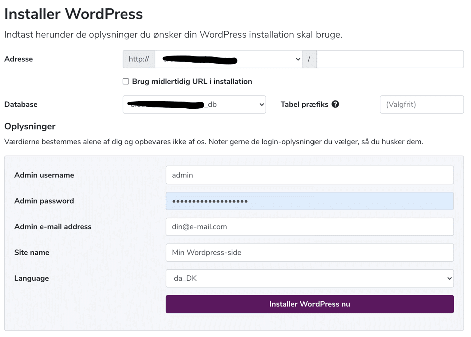Click the Admin e-mail address field
Screen dimensions: 471x337
click(309, 227)
